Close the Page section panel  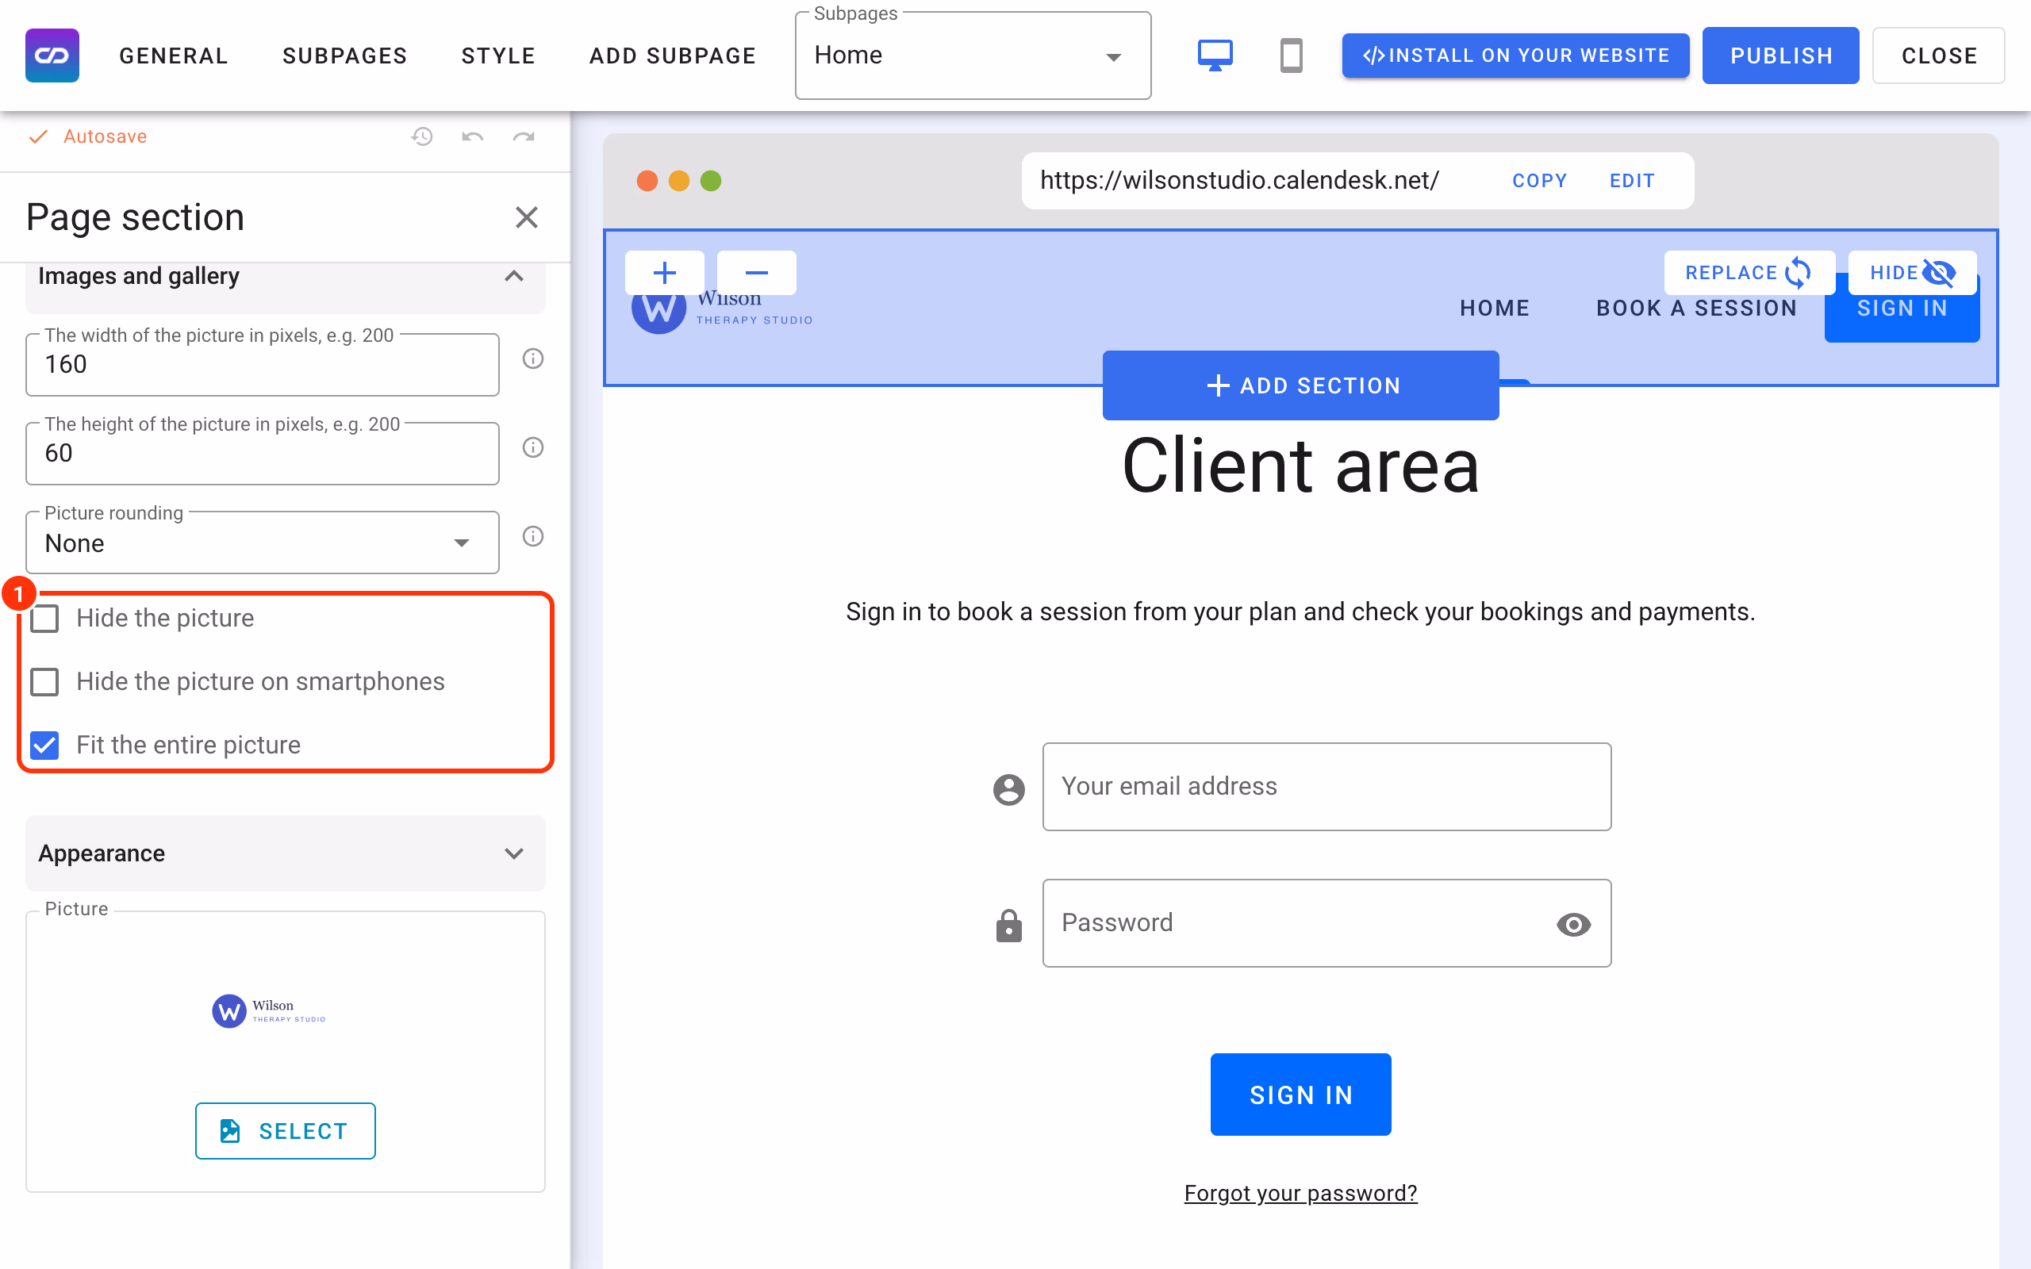(526, 217)
